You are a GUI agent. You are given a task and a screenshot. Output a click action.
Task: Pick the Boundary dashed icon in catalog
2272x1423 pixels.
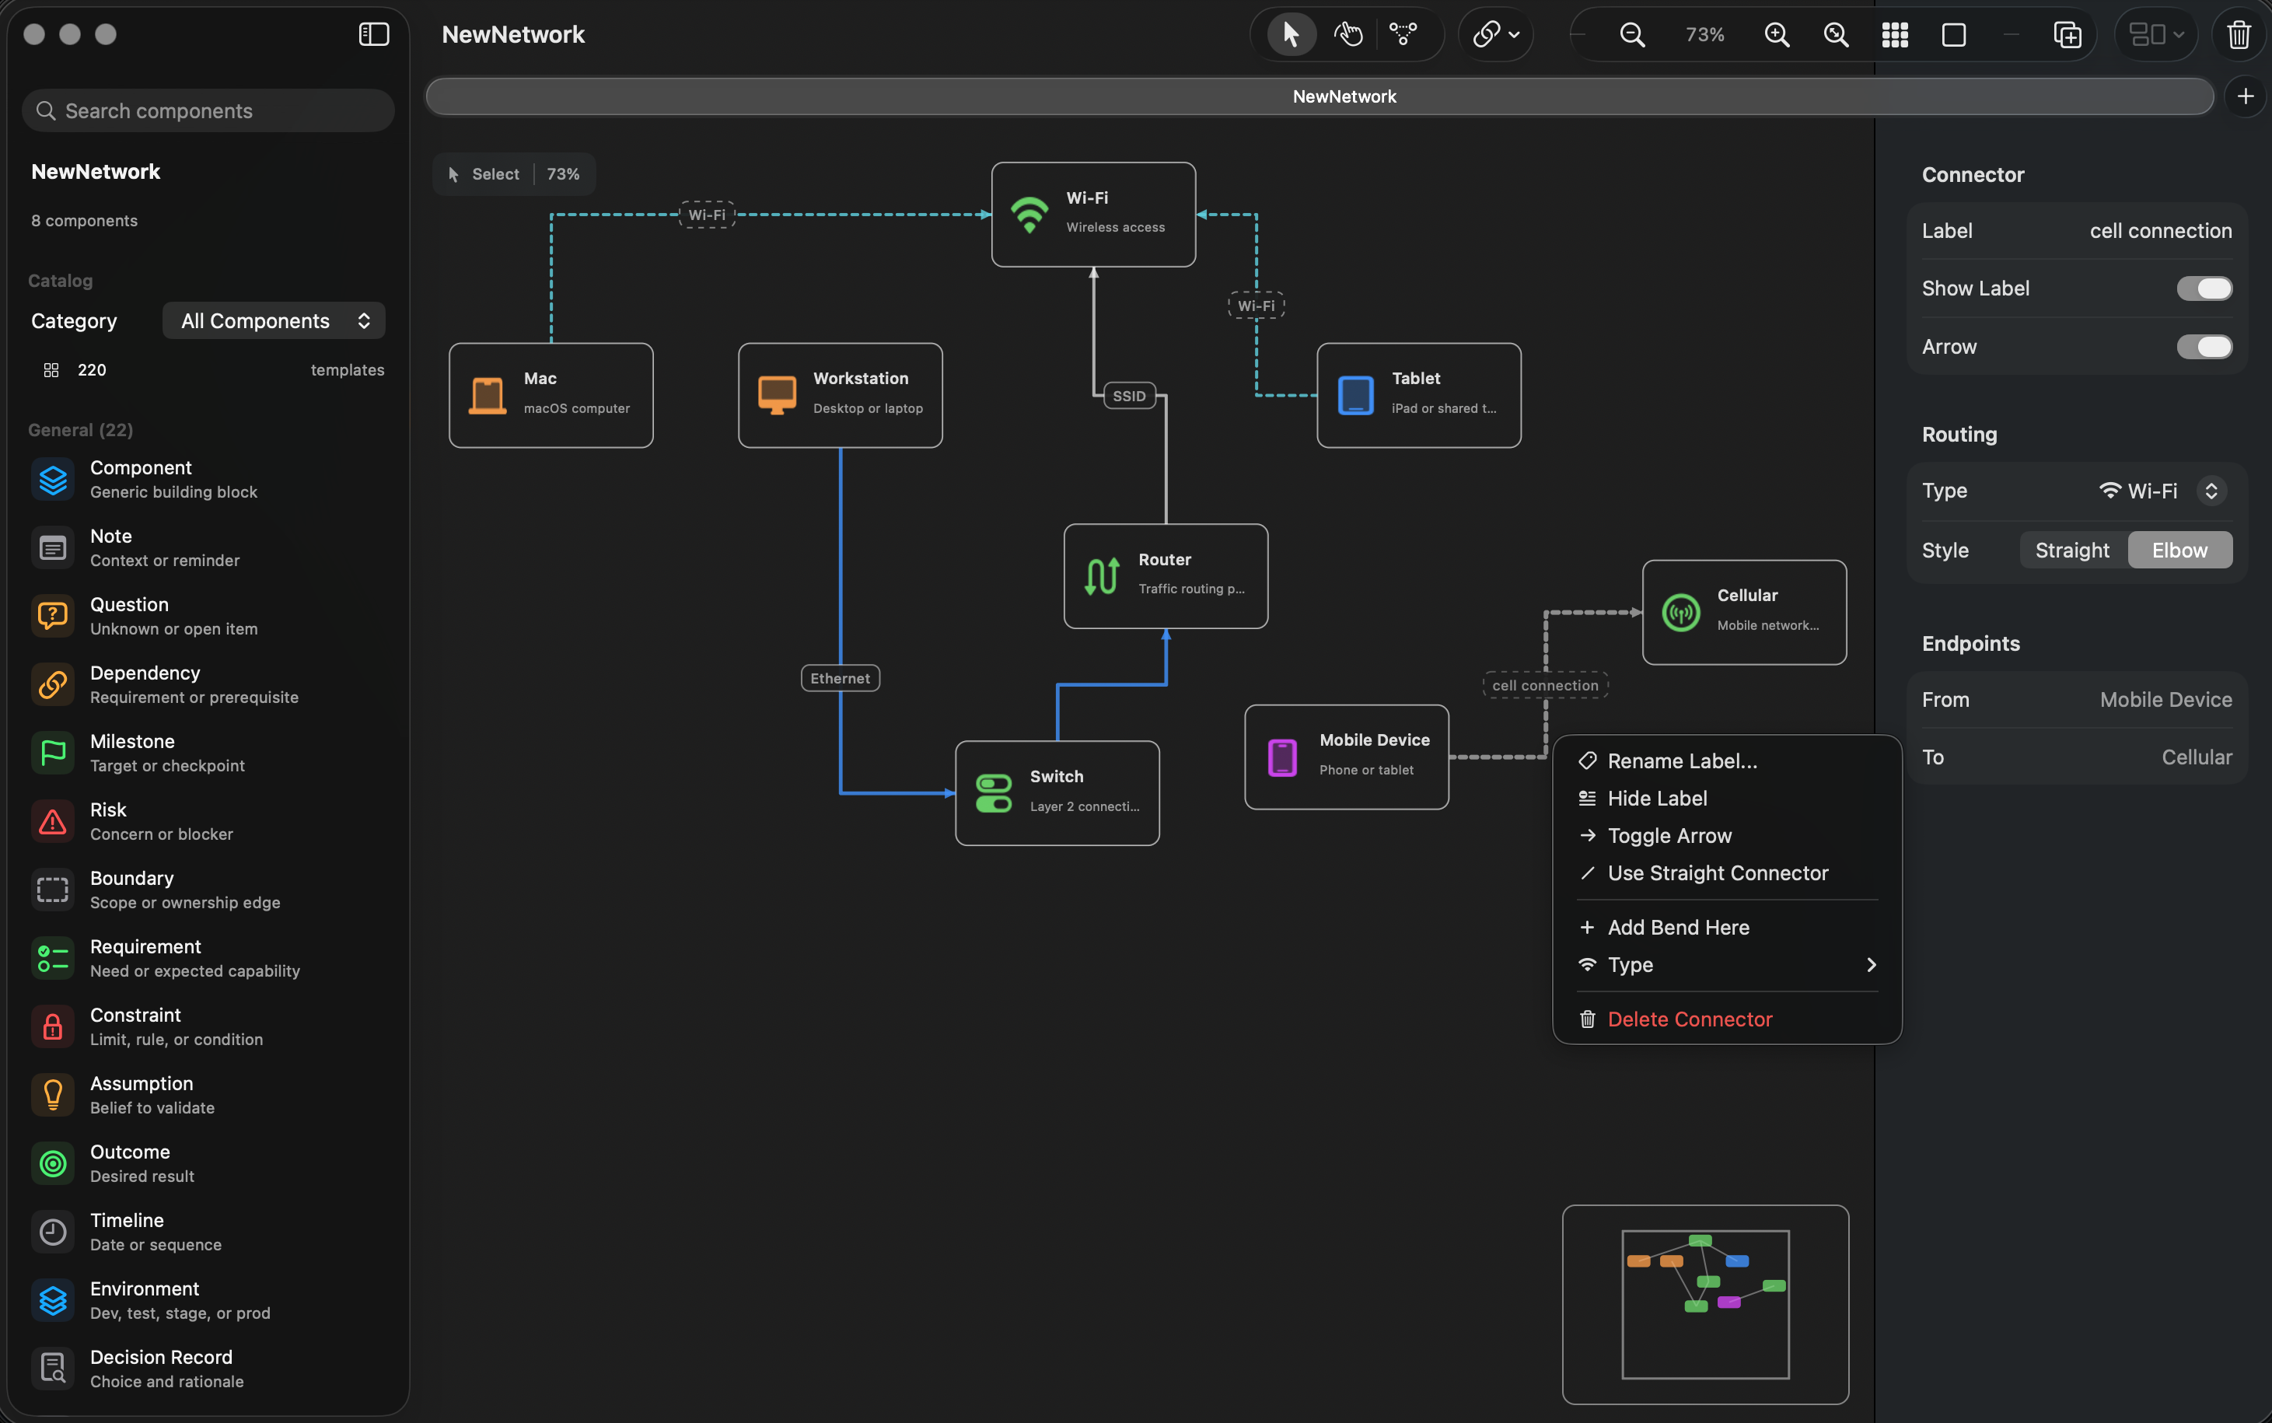53,890
